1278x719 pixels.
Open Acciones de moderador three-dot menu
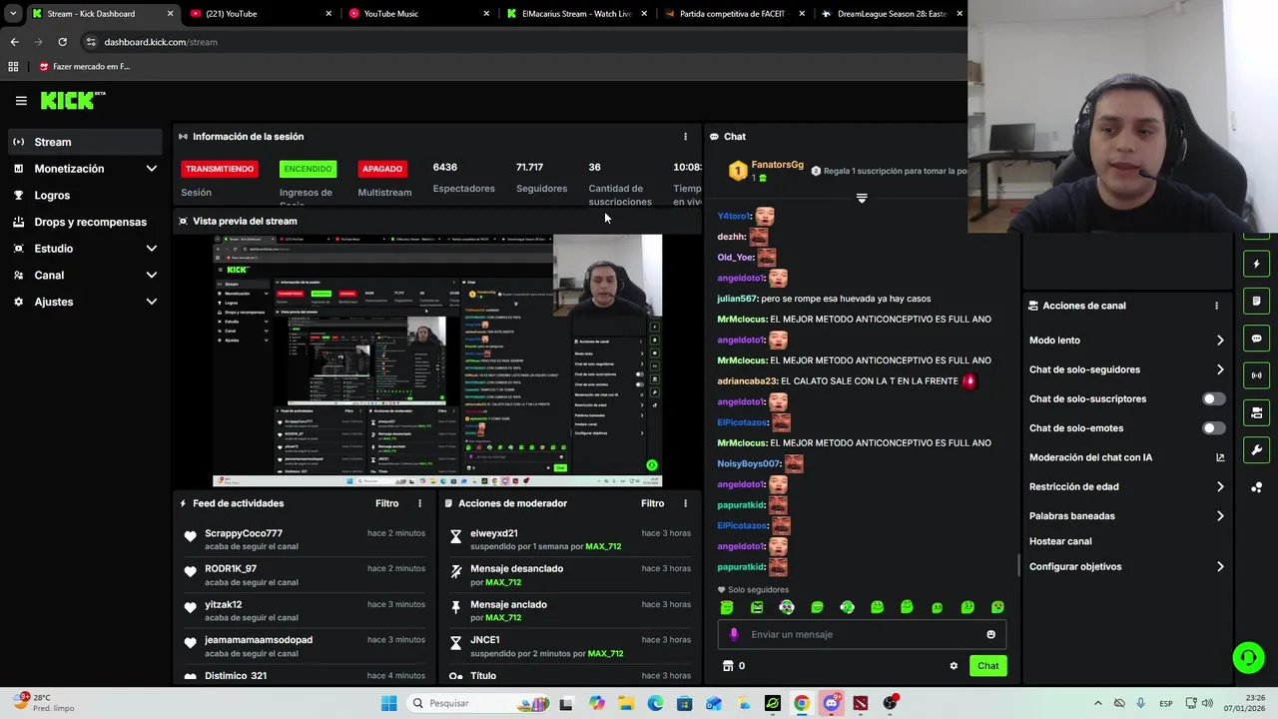685,503
